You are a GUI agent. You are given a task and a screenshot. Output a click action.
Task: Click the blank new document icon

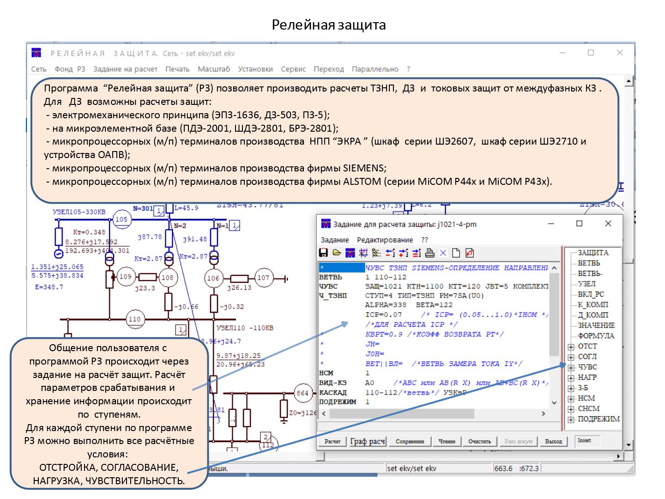point(456,253)
